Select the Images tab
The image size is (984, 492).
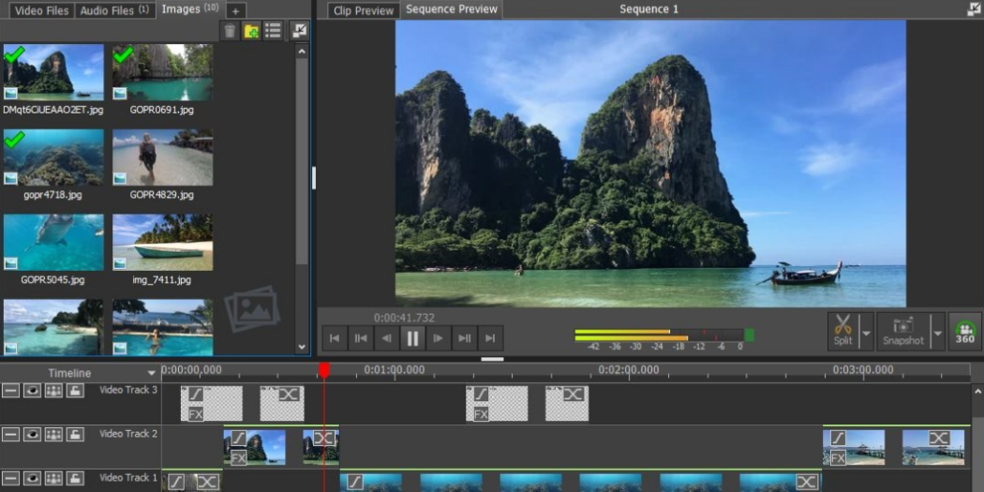189,9
